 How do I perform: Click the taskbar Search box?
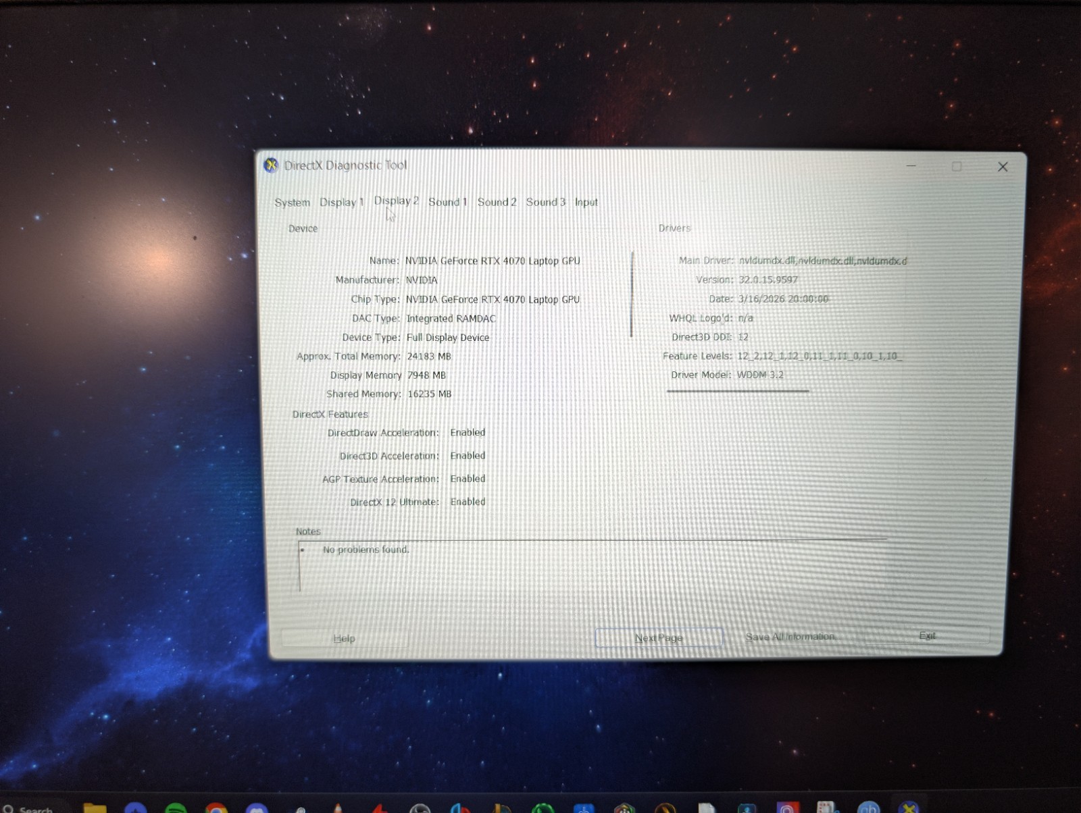[34, 808]
